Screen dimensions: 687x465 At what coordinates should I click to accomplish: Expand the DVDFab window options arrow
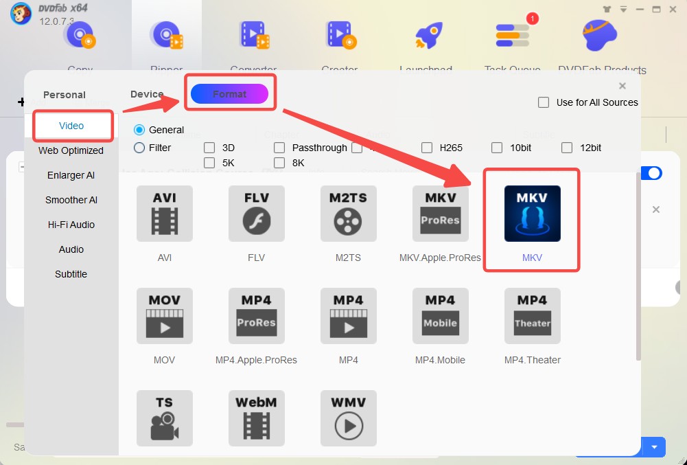622,9
